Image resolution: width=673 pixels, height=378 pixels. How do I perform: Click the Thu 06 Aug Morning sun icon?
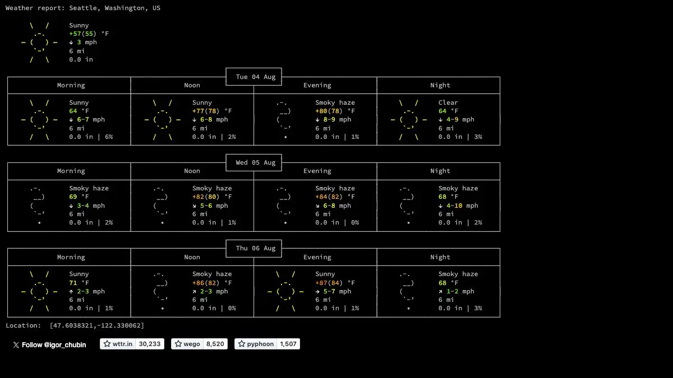pos(39,291)
